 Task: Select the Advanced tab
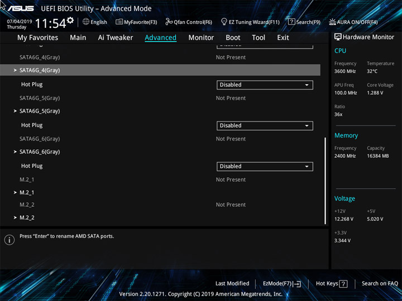point(160,38)
